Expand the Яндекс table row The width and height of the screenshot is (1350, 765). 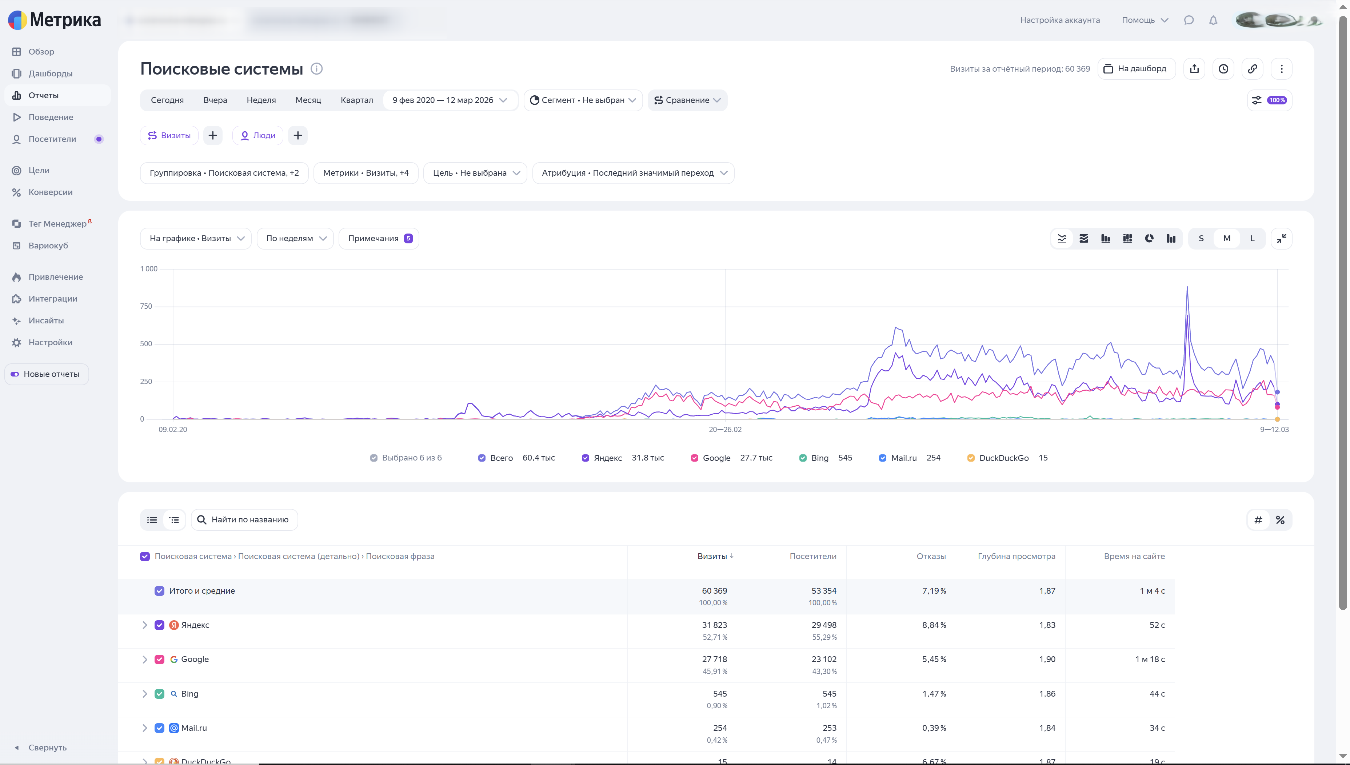pyautogui.click(x=145, y=625)
